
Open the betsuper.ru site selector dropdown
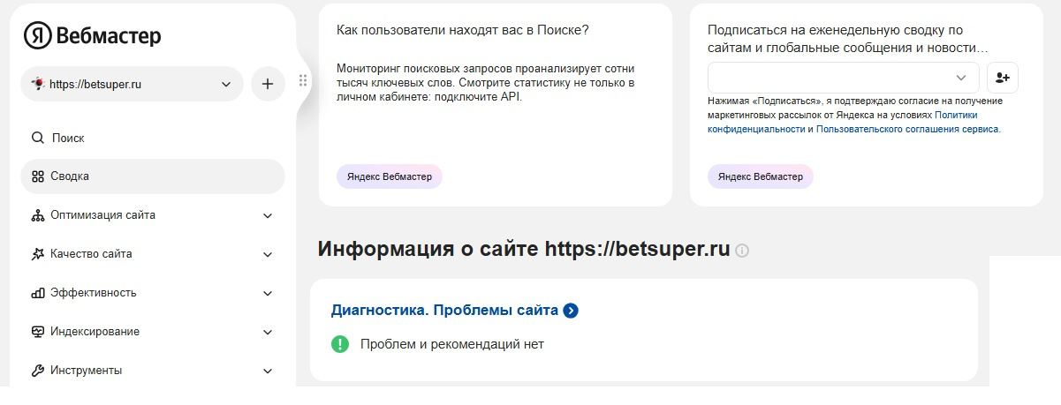(x=132, y=85)
